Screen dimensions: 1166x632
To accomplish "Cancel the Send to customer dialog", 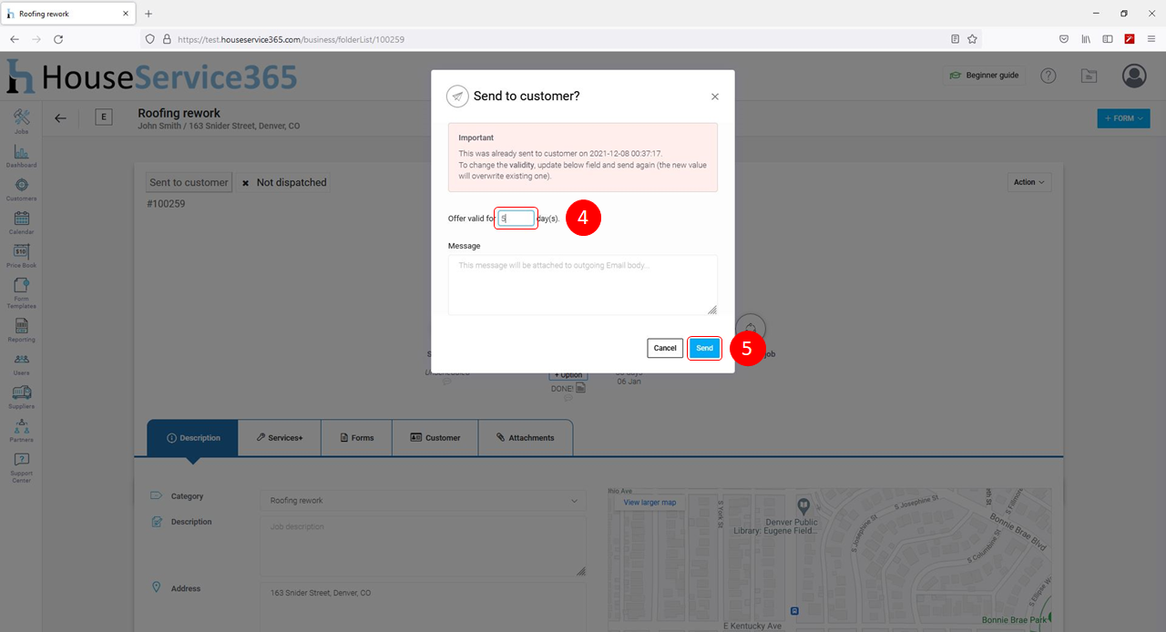I will click(x=665, y=348).
